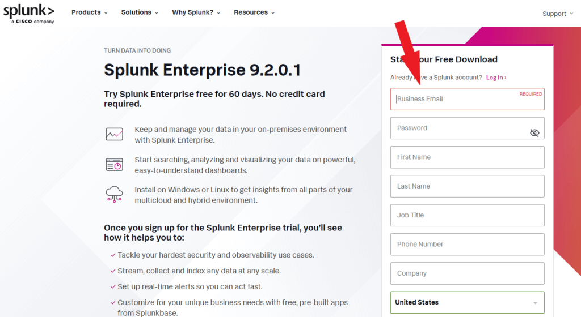Click the Start Your Free Download heading
Image resolution: width=581 pixels, height=317 pixels.
coord(444,59)
